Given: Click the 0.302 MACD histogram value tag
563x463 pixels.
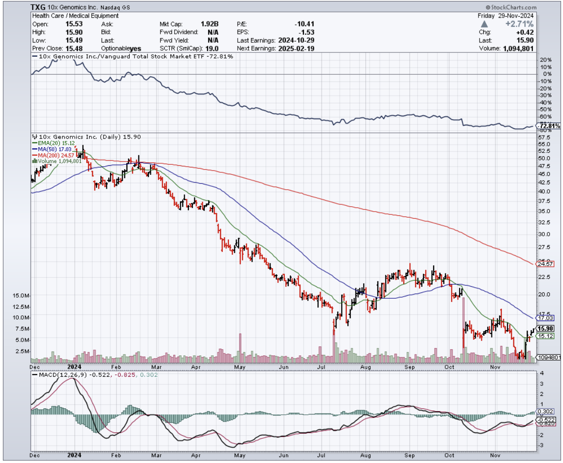Looking at the screenshot, I should click(x=544, y=411).
